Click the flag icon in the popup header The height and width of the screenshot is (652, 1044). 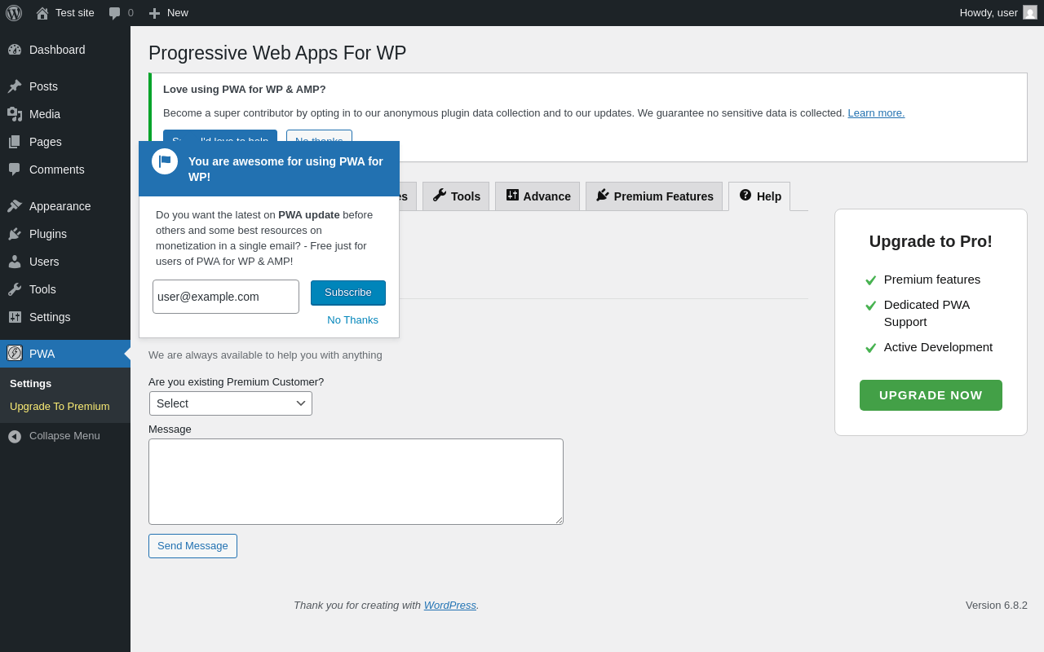tap(165, 161)
